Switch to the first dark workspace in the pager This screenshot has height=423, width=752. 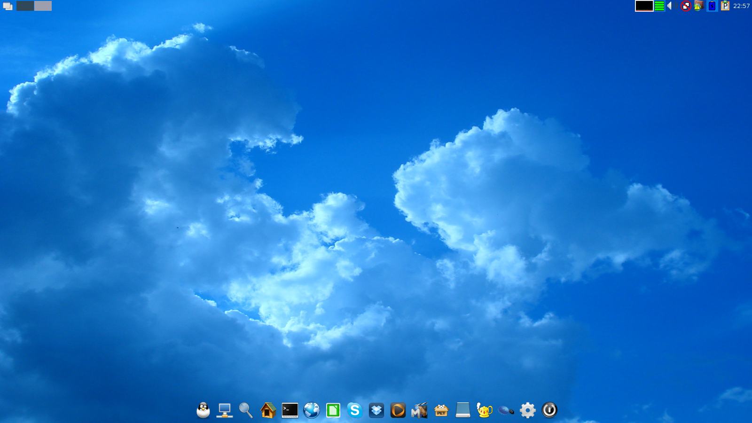[25, 6]
